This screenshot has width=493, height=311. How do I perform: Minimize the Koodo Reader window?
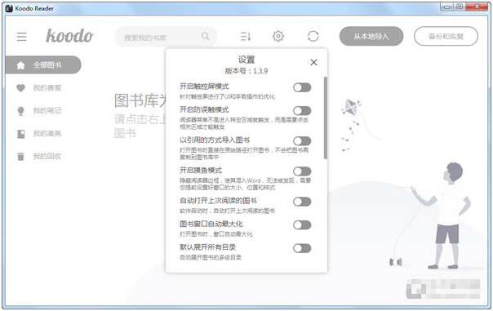coord(446,7)
